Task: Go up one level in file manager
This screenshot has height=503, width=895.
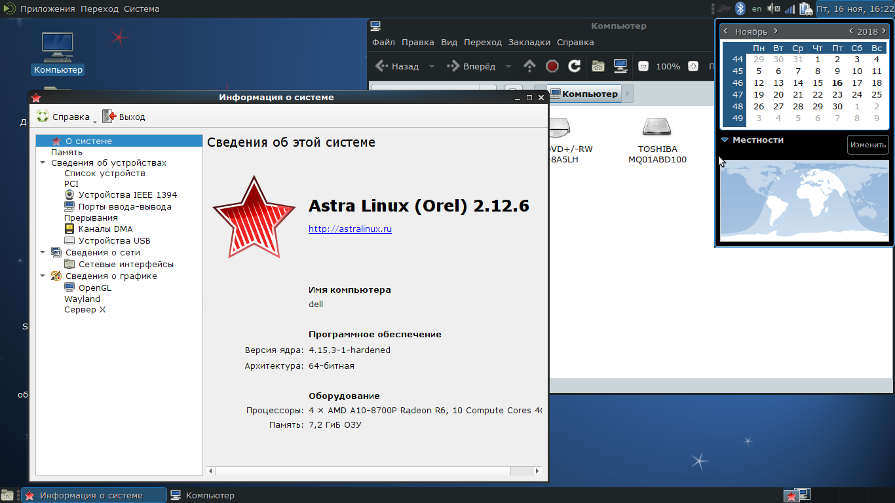Action: pyautogui.click(x=530, y=66)
